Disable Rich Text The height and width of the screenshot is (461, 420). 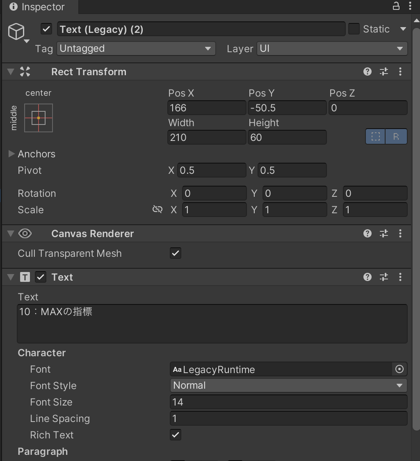(175, 435)
